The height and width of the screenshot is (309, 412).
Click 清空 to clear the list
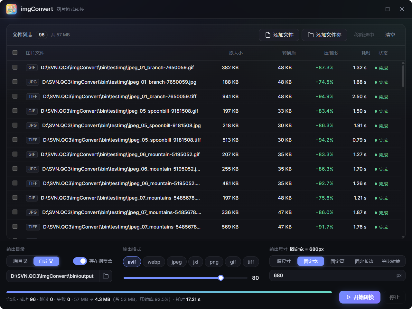click(x=390, y=35)
